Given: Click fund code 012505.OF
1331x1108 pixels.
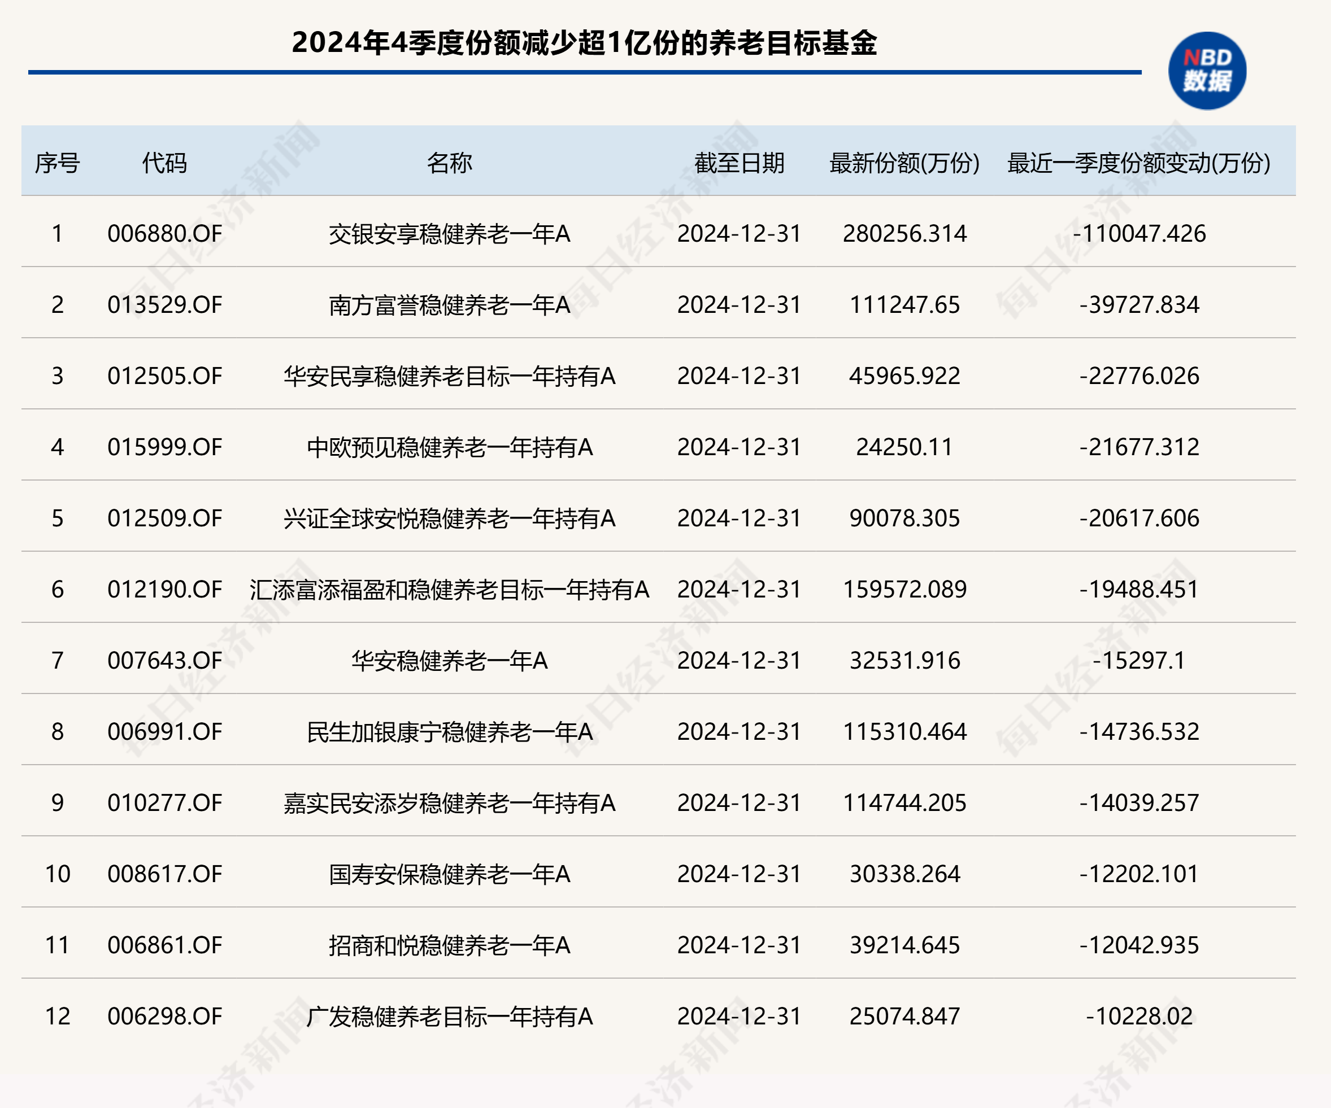Looking at the screenshot, I should (x=165, y=376).
